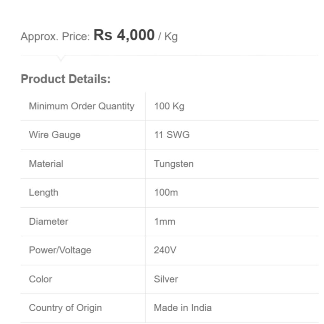Click the Color row label
Screen dimensions: 324x324
point(40,279)
